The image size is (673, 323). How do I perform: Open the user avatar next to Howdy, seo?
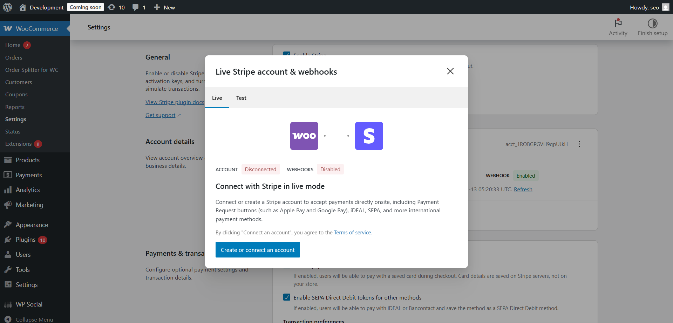(x=665, y=7)
